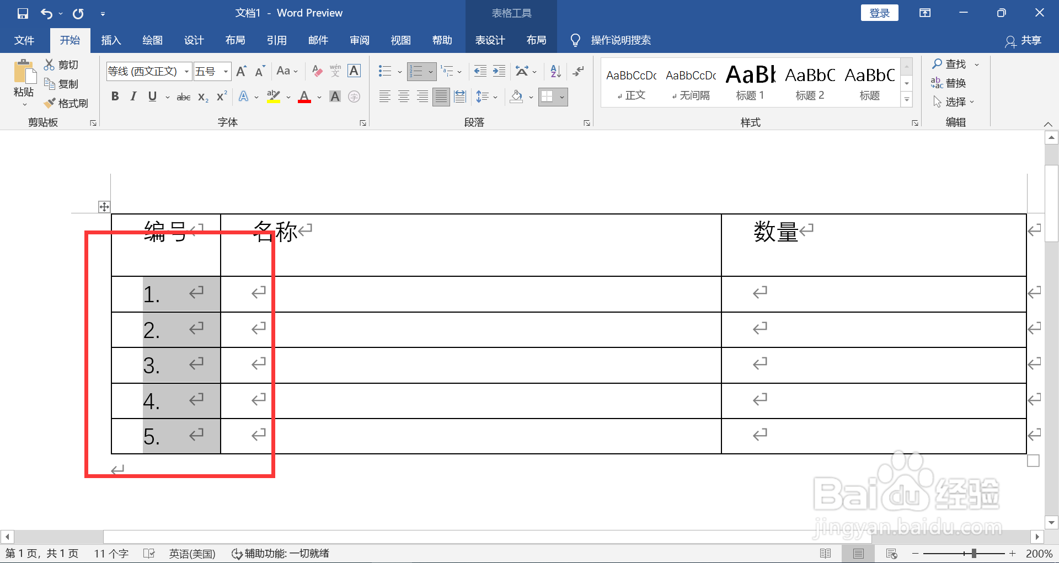The height and width of the screenshot is (563, 1059).
Task: Click the 登录 (Sign in) button
Action: point(879,12)
